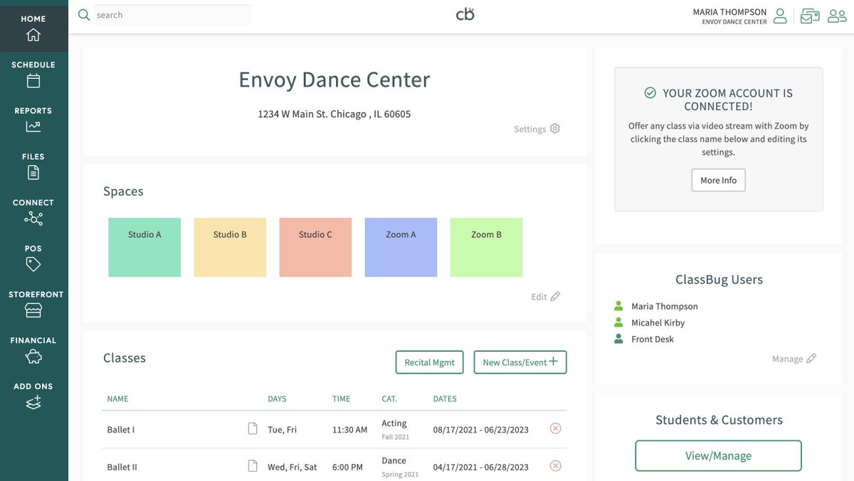The height and width of the screenshot is (481, 854).
Task: Focus the search input field
Action: 173,15
